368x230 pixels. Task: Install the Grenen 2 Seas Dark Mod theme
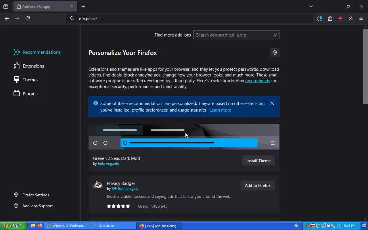(258, 161)
